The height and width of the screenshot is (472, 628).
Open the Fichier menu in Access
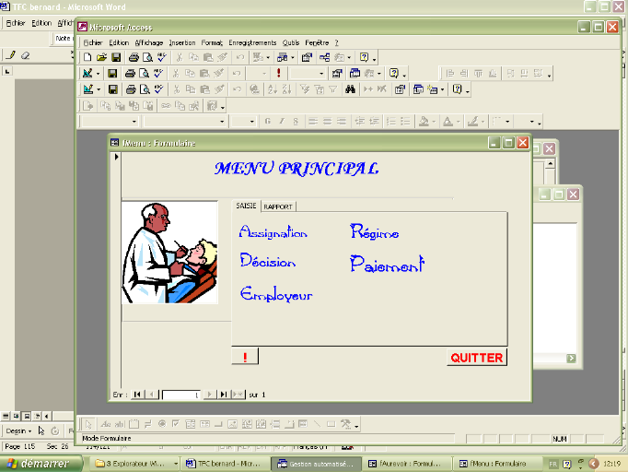(93, 43)
